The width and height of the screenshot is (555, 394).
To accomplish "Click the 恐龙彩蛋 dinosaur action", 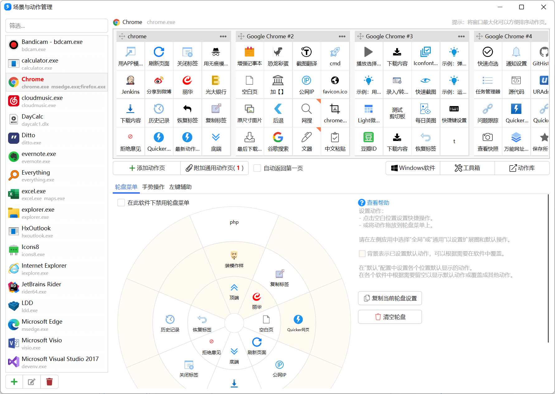I will pyautogui.click(x=278, y=56).
